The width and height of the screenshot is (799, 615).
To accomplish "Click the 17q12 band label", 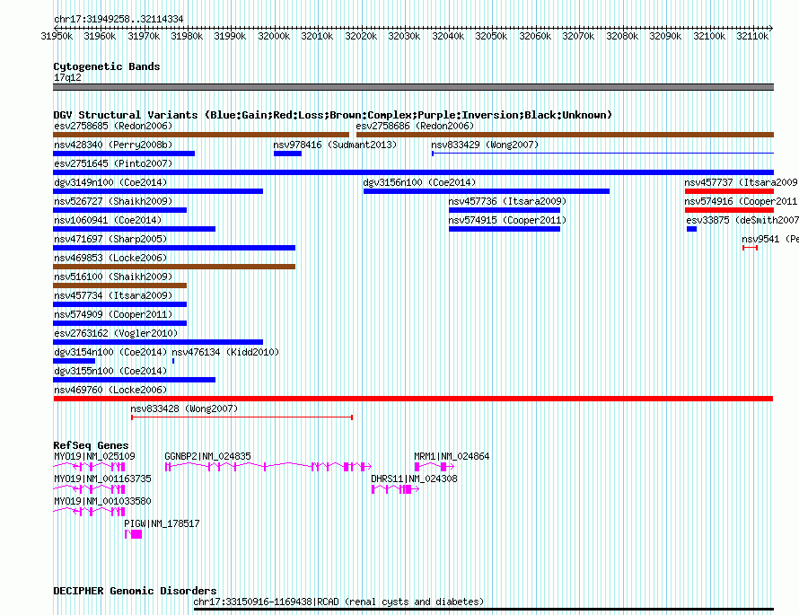I will click(x=67, y=77).
